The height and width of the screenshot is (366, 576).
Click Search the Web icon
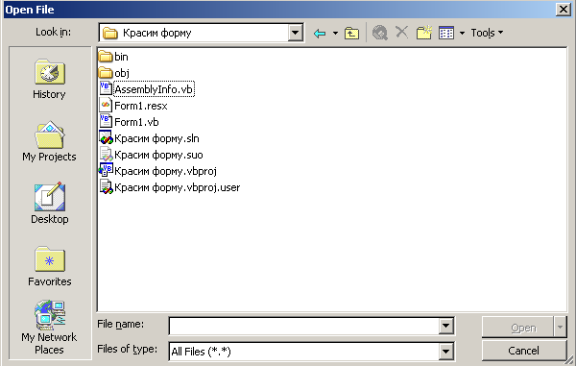tap(380, 33)
